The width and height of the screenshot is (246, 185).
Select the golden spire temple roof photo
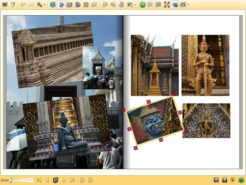click(x=154, y=65)
